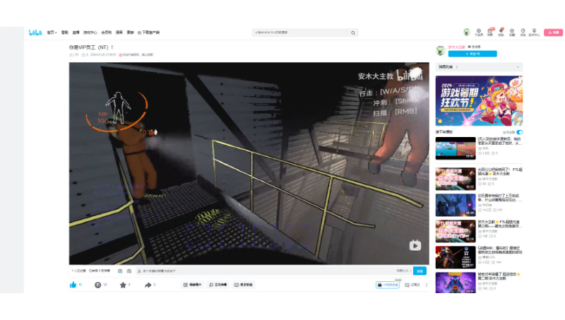565x320 pixels.
Task: Open 战锤40K recommended video thumbnail
Action: click(456, 257)
